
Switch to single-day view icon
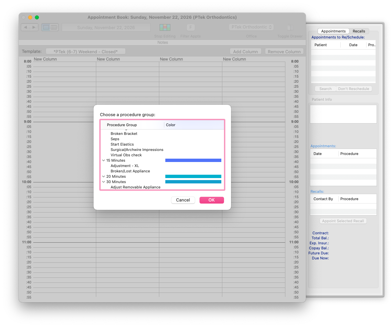tap(46, 27)
